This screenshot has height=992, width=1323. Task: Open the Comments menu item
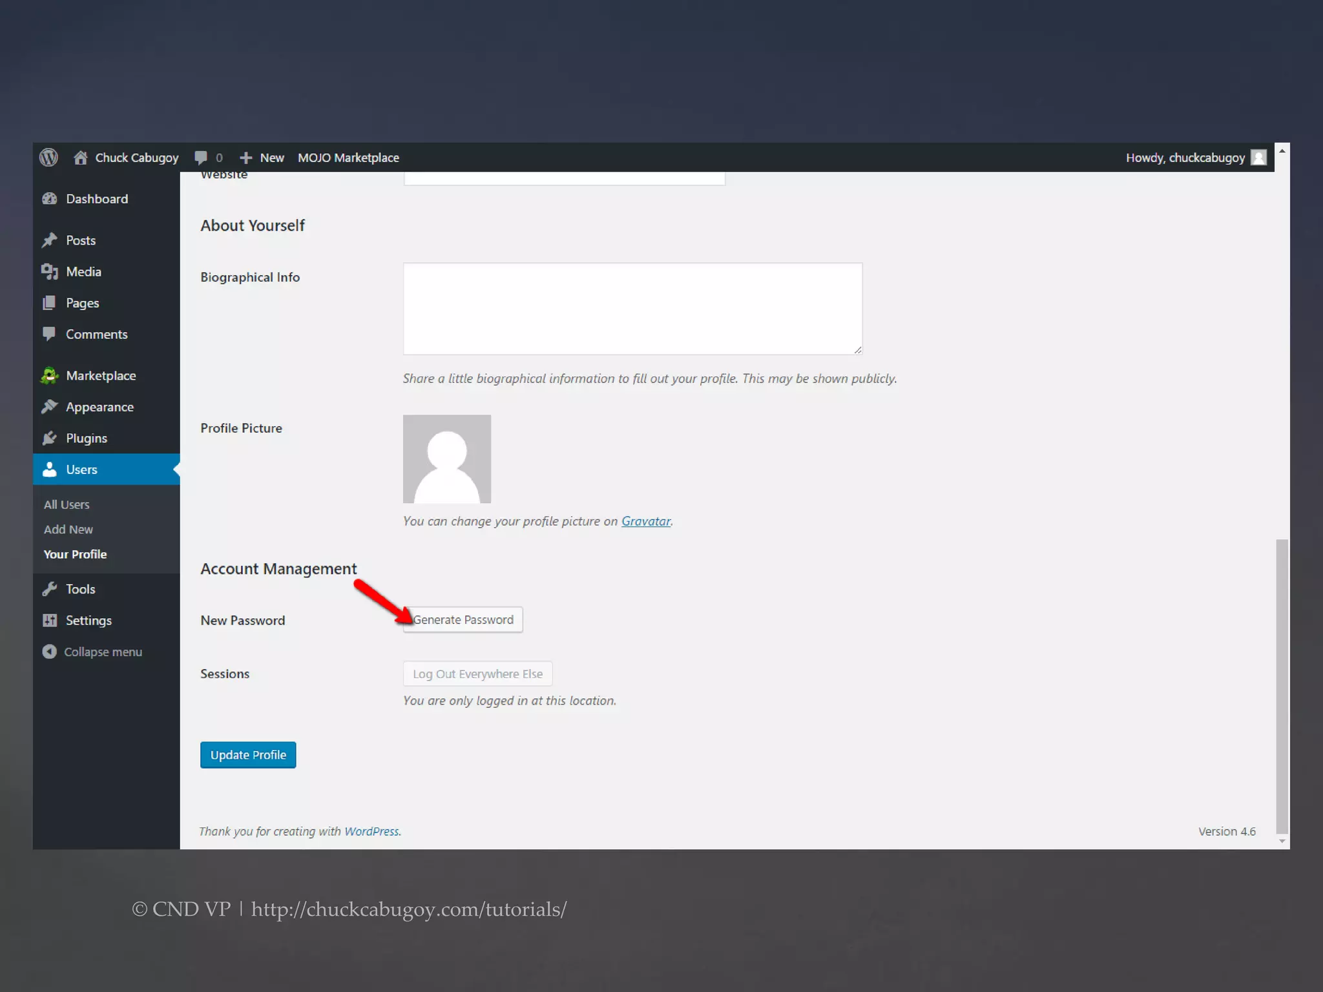click(106, 334)
